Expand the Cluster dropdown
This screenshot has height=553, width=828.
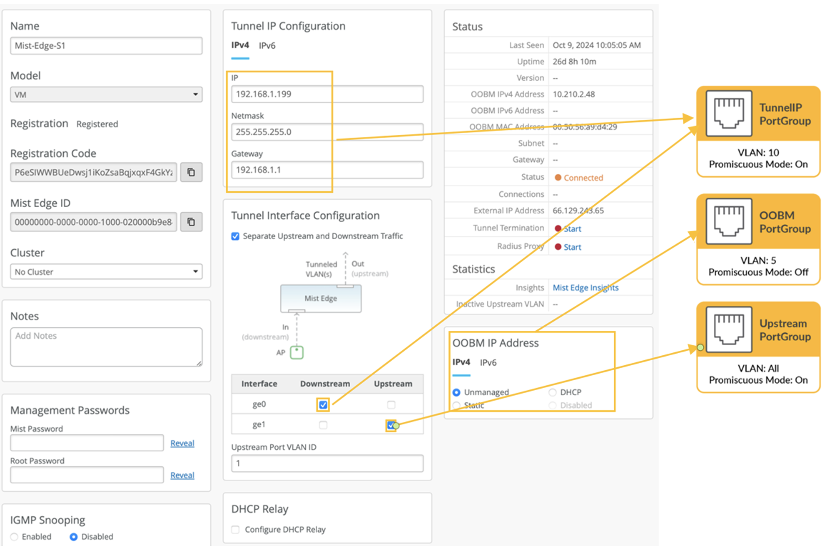pos(106,272)
